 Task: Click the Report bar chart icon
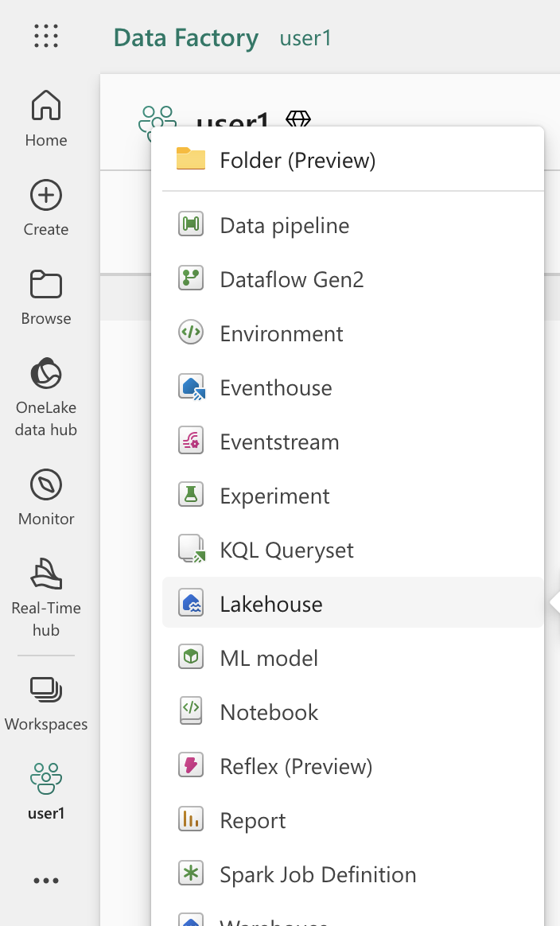pos(191,819)
